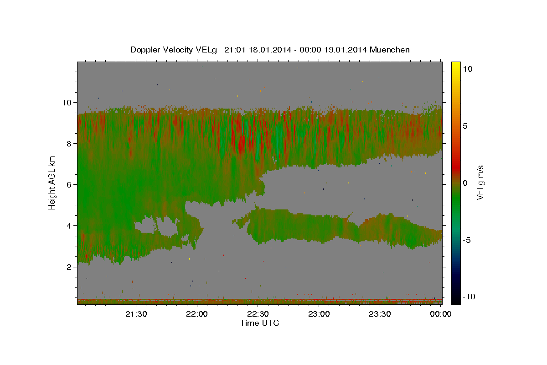
Task: Click the colorbar value label 5
Action: pyautogui.click(x=465, y=126)
